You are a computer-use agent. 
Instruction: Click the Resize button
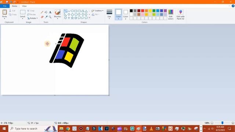[x=32, y=15]
